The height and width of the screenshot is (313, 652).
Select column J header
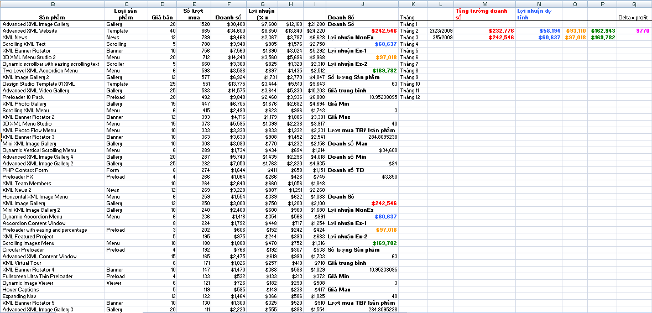click(x=362, y=4)
